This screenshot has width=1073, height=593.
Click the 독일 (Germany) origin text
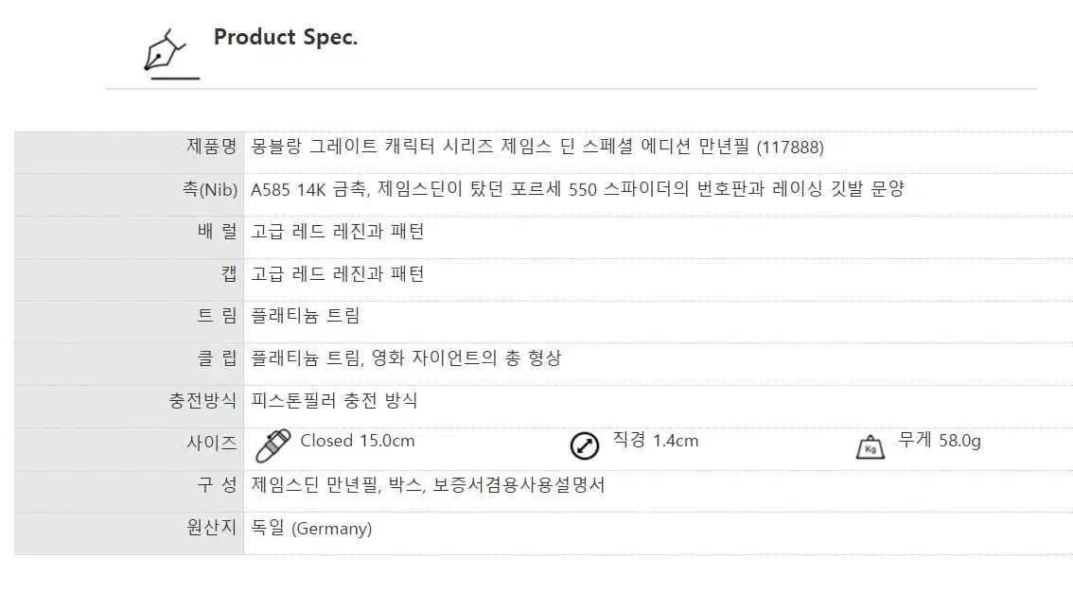pos(311,528)
